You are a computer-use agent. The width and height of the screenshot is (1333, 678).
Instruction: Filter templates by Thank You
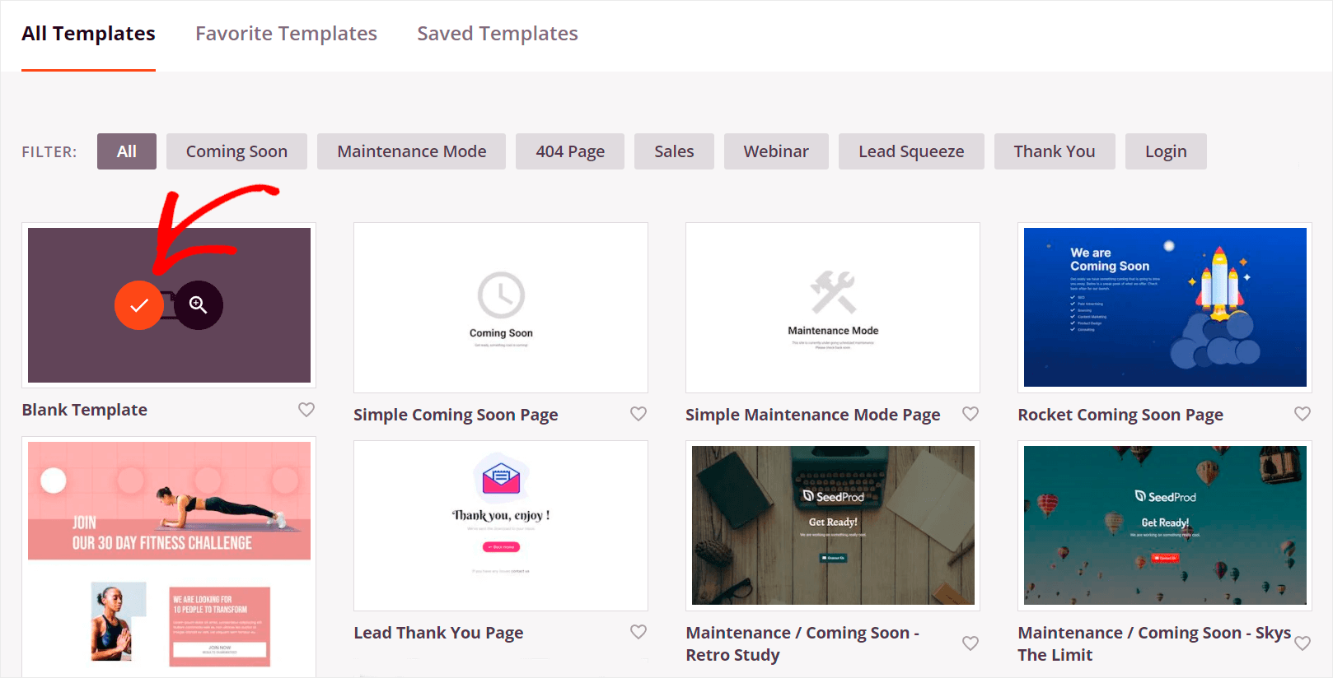(1055, 151)
